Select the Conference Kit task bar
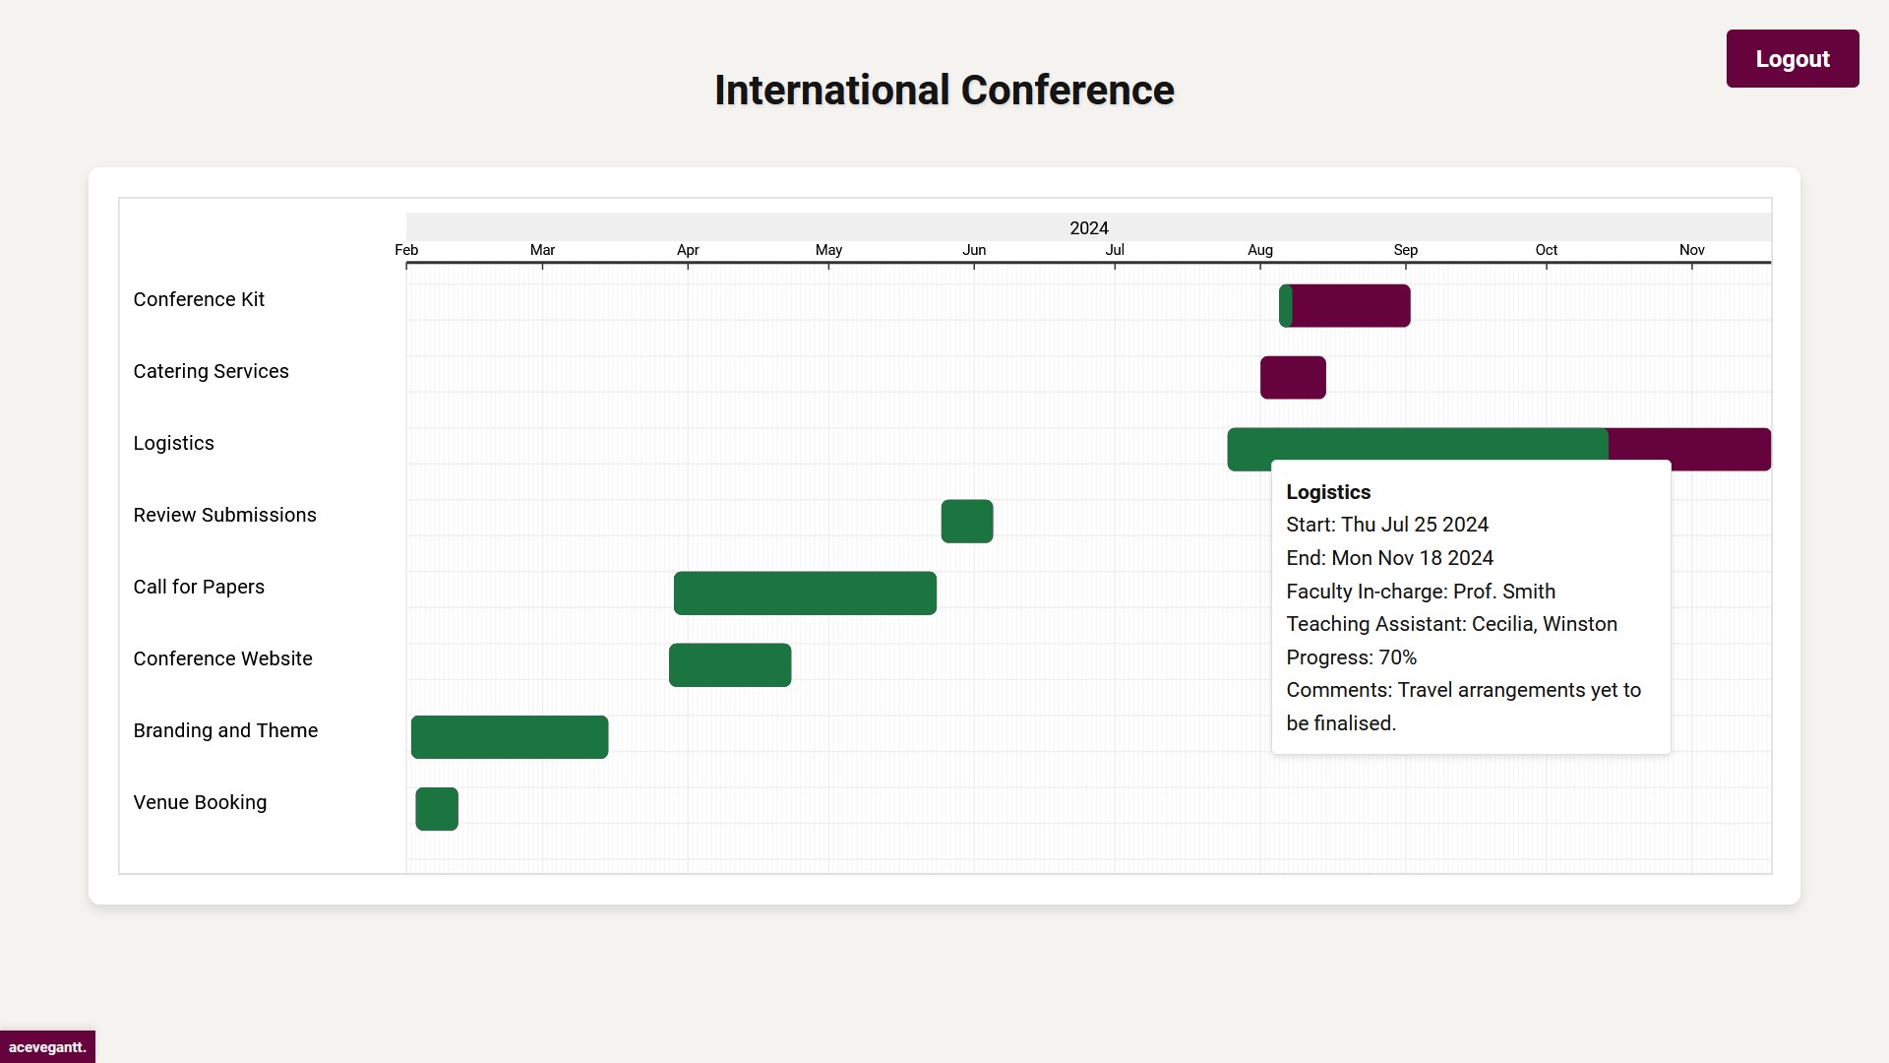 pos(1344,306)
